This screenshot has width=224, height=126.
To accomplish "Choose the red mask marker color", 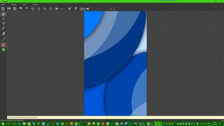I will [3, 45].
